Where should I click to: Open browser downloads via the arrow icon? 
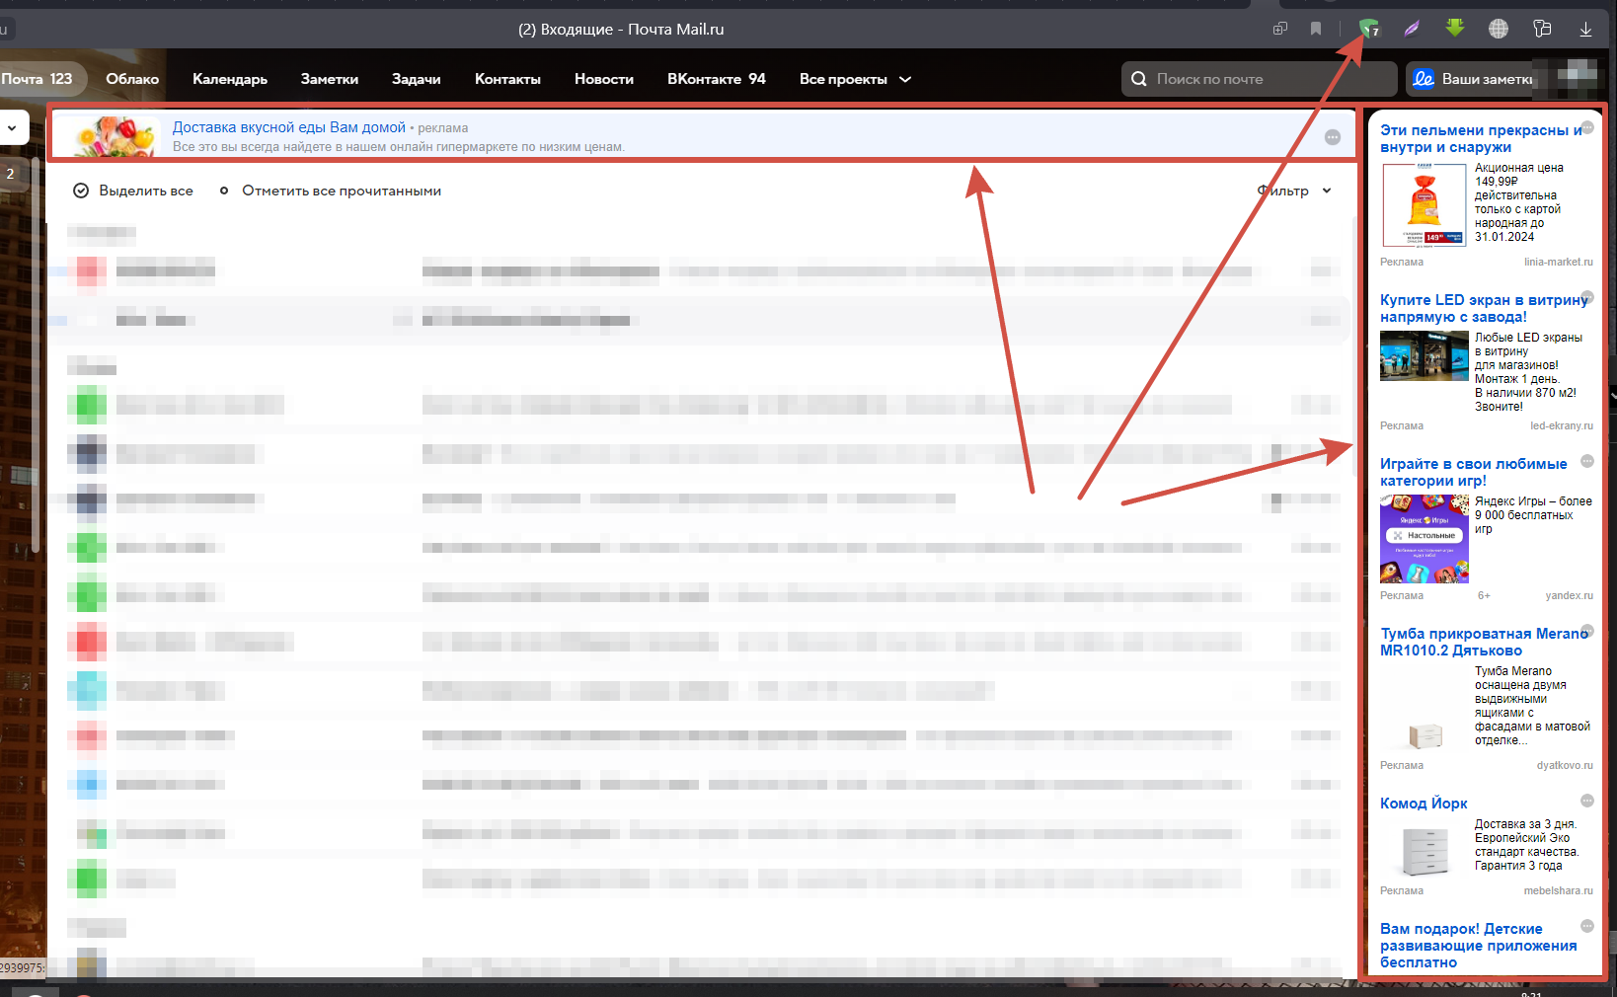(x=1586, y=29)
